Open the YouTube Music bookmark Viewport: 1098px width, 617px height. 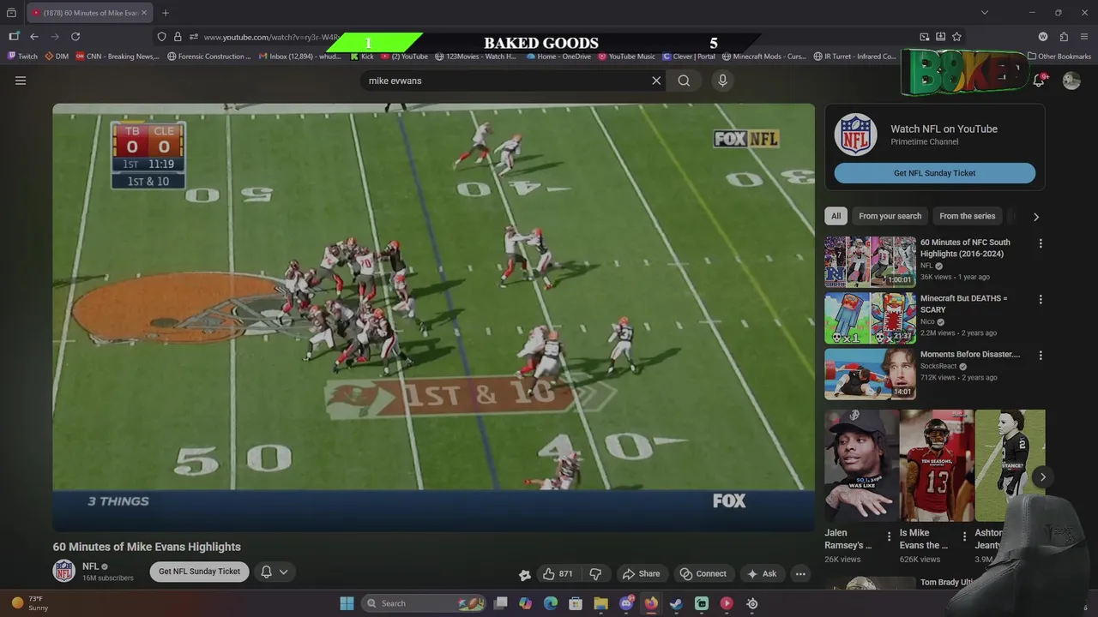click(626, 57)
